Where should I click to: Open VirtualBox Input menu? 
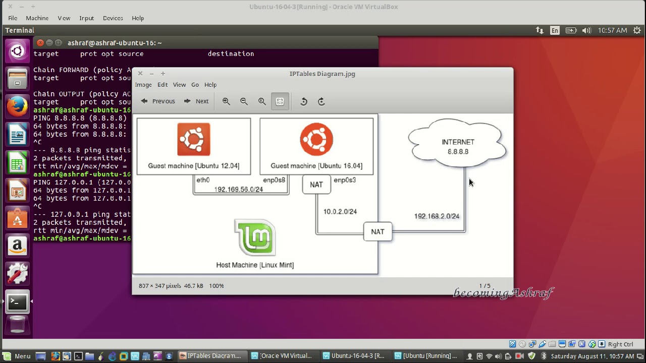point(86,18)
